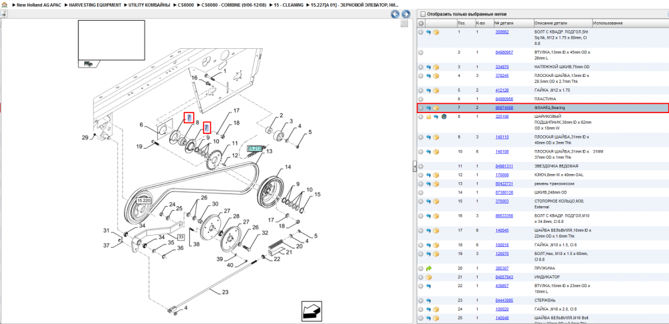Screen dimensions: 669x324
Task: Click the small square button at diagram top-right
Action: (x=405, y=24)
